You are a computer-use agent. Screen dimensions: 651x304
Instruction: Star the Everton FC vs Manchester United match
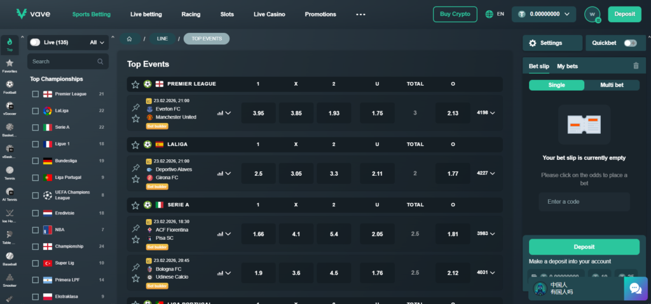pos(135,119)
